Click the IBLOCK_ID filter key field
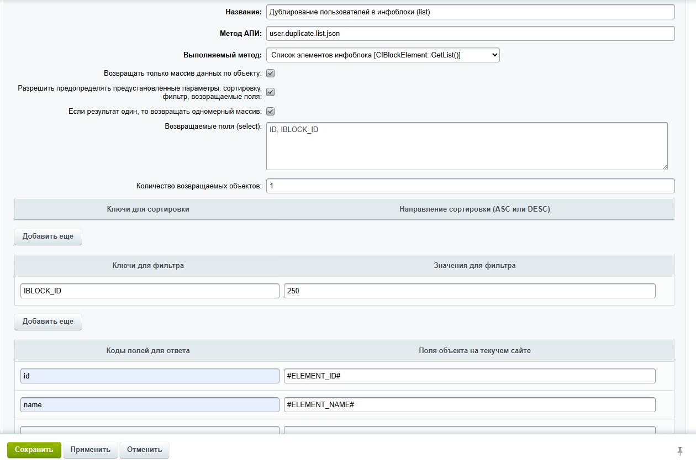 [x=150, y=291]
